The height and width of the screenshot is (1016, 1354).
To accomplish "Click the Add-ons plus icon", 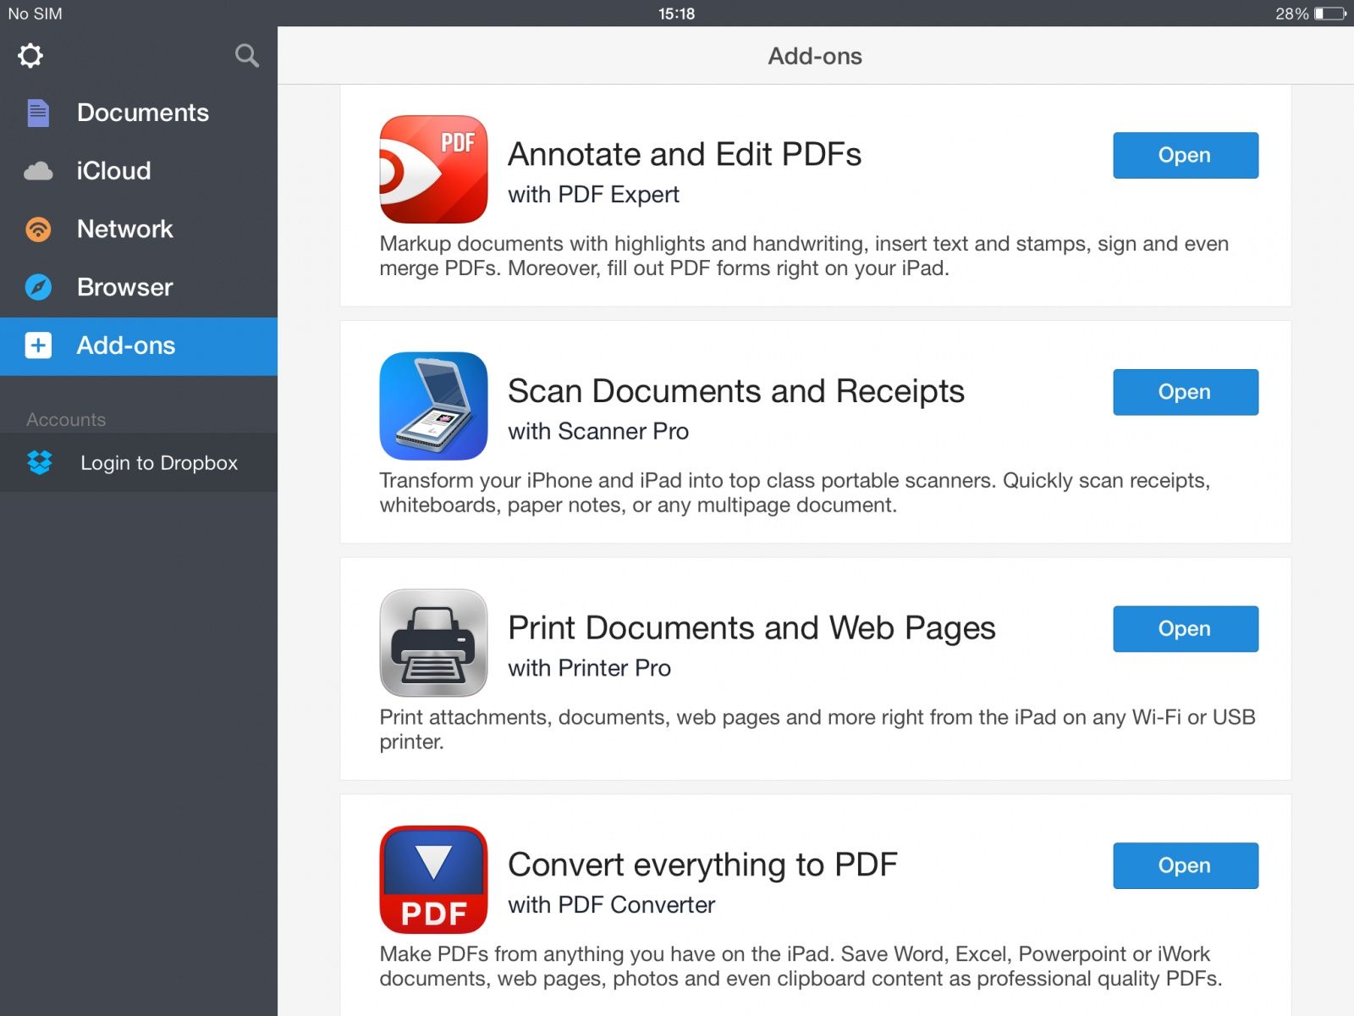I will (x=38, y=345).
